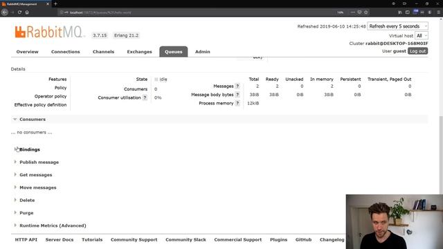Go to browser home page icon
The width and height of the screenshot is (443, 249).
tap(27, 12)
